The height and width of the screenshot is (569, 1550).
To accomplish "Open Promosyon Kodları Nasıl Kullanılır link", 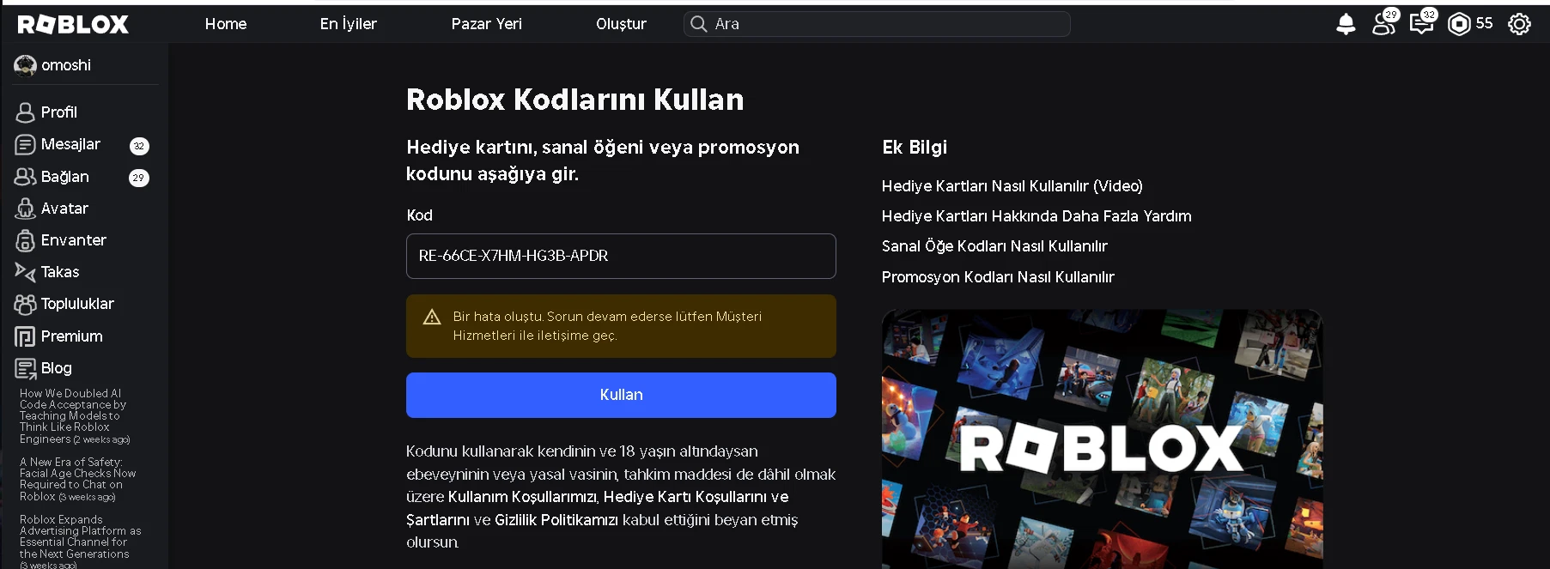I will pyautogui.click(x=998, y=277).
